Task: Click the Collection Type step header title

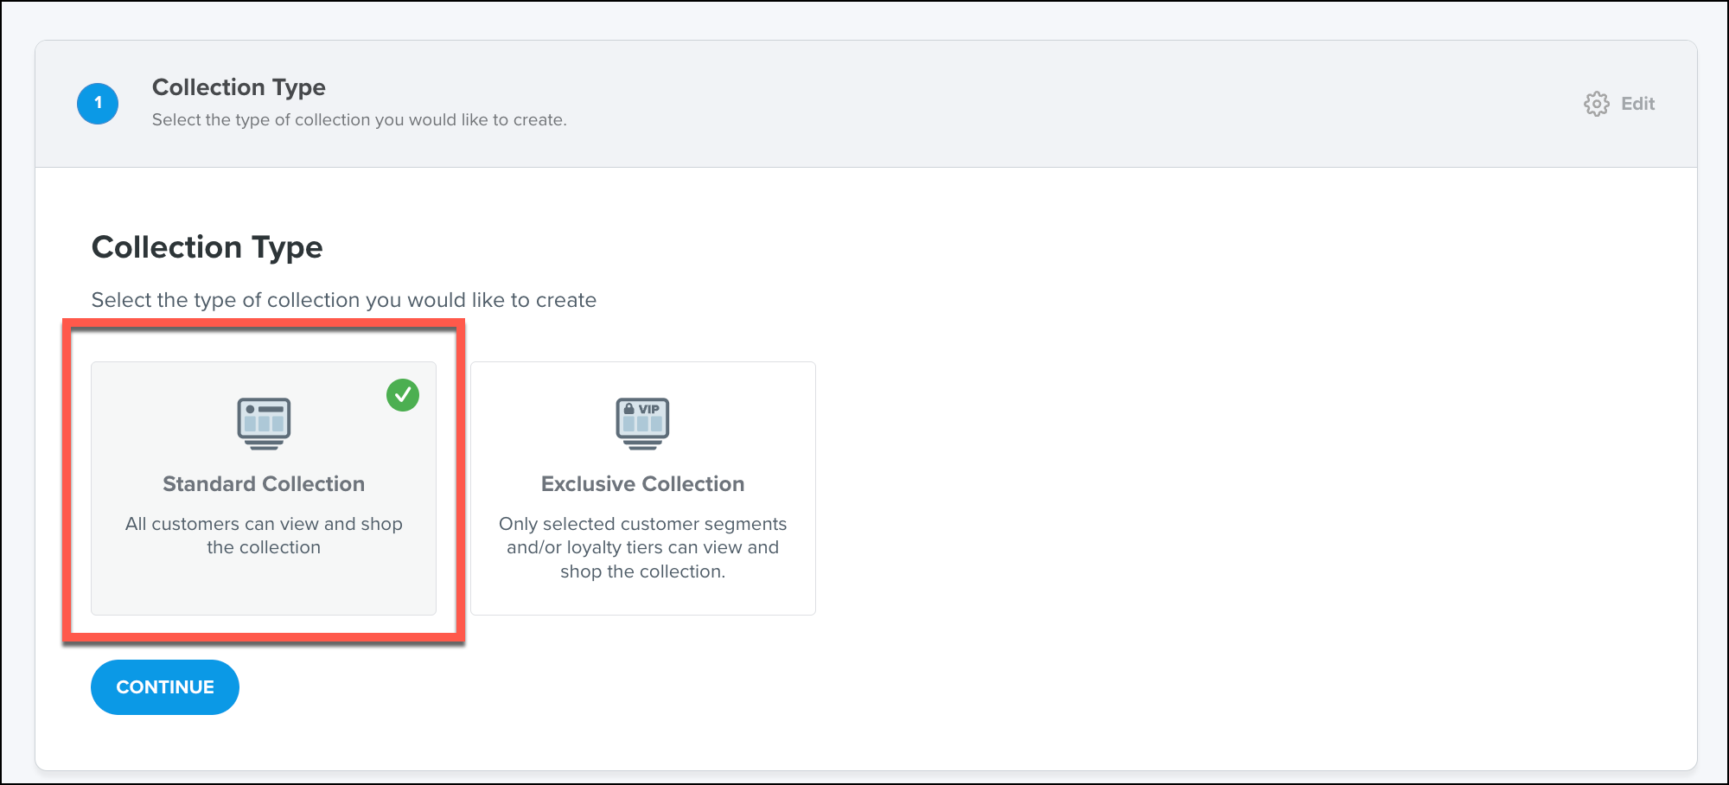Action: point(239,87)
